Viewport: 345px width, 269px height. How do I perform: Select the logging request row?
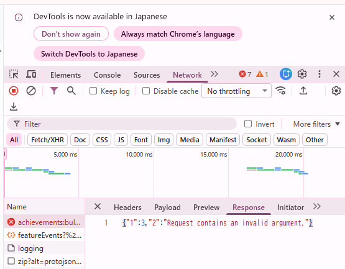[x=44, y=248]
